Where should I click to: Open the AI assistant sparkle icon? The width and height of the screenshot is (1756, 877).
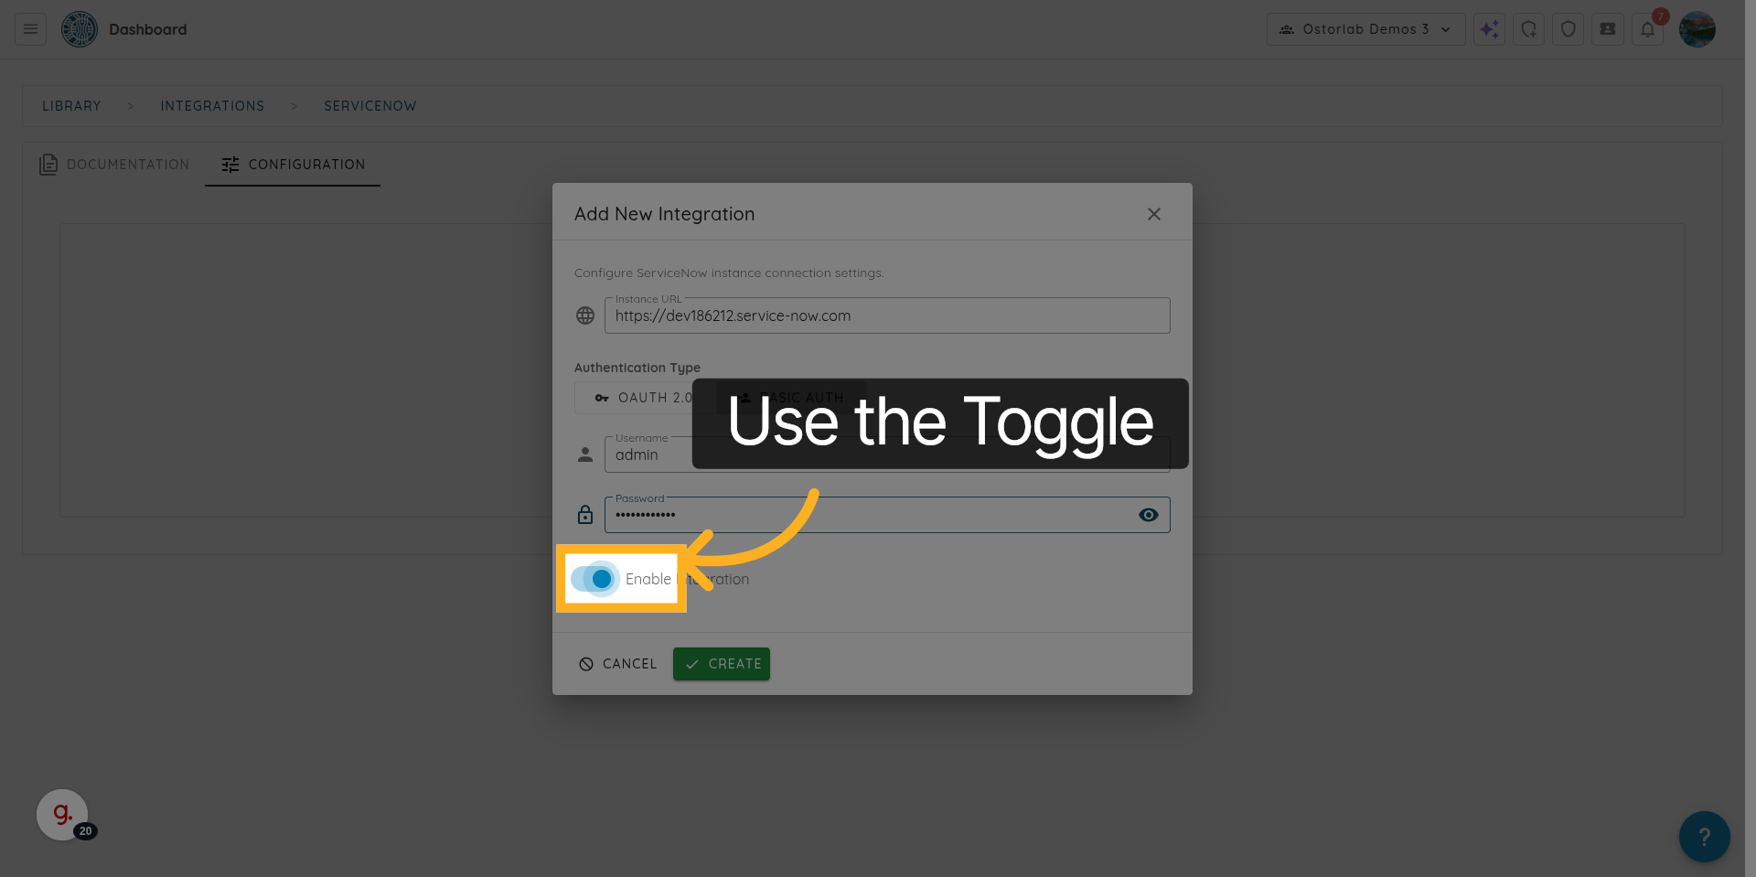[1489, 28]
